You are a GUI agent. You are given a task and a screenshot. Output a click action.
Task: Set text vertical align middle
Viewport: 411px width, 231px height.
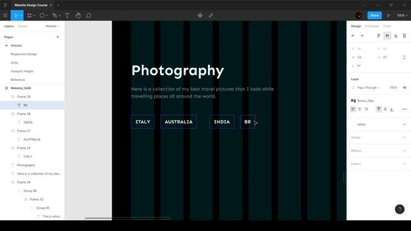coord(385,109)
